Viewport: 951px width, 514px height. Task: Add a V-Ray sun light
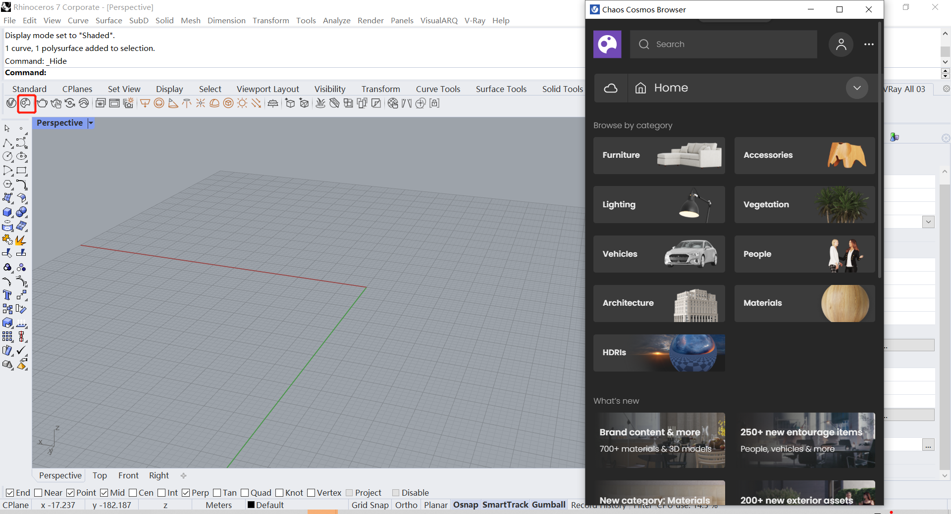click(x=242, y=103)
